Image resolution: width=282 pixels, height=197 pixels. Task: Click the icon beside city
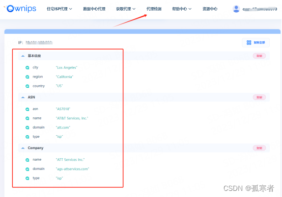click(27, 67)
